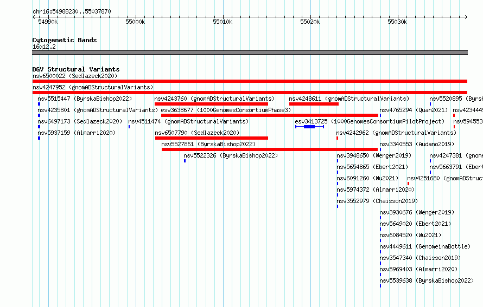The image size is (483, 307).
Task: Click the red marker under nsv4242962
Action: [338, 138]
